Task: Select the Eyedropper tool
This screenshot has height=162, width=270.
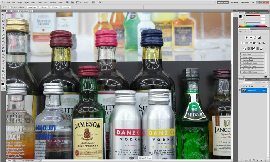Action: pyautogui.click(x=3, y=31)
